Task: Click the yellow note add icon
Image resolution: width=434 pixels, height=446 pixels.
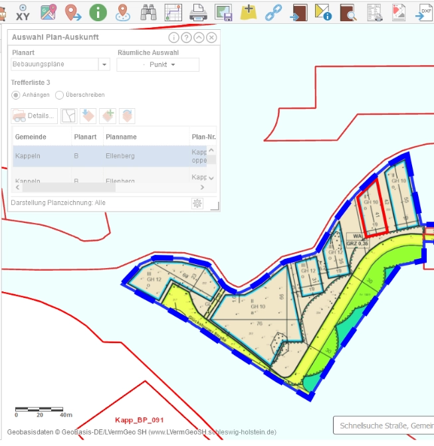Action: [249, 11]
